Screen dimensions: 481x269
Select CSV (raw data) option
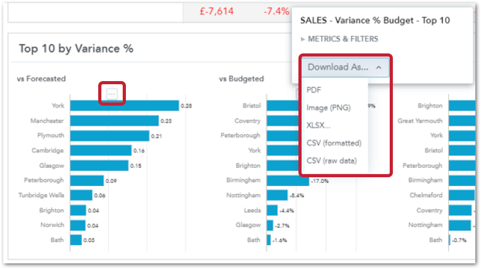tap(331, 160)
